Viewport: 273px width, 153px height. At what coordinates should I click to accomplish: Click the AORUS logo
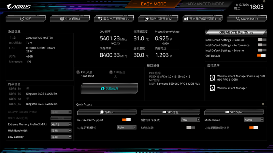coord(18,6)
